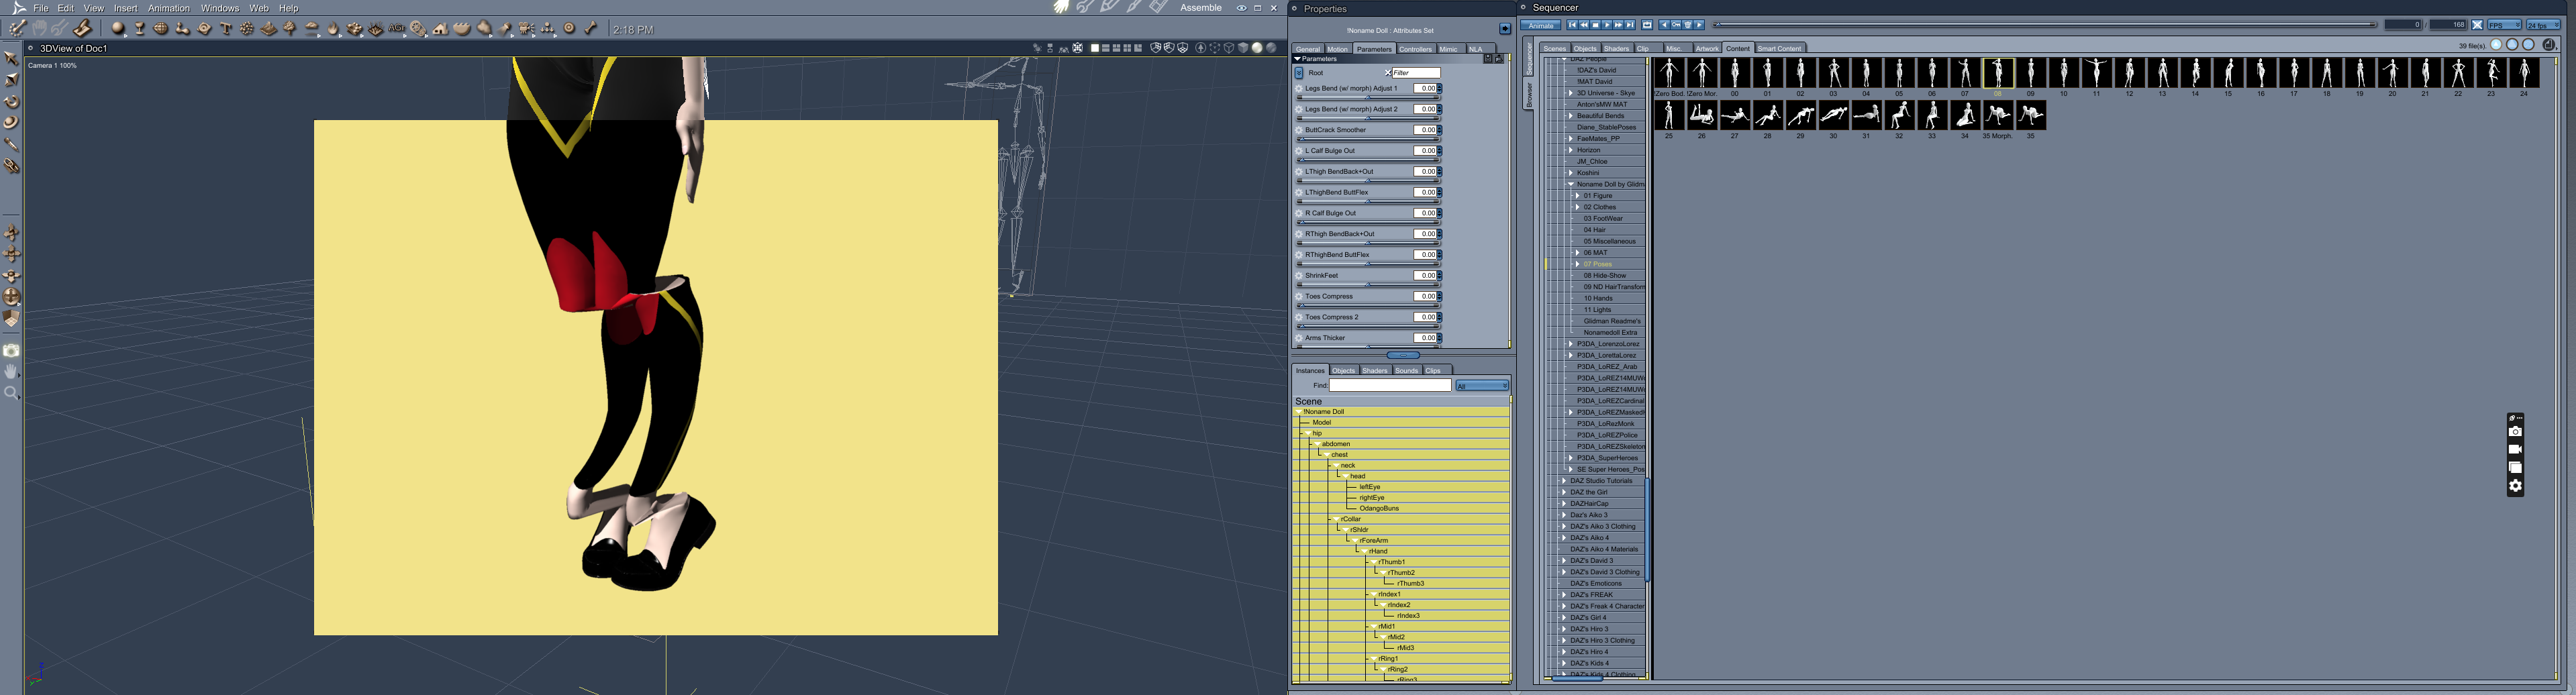Expand the DAZ Studio Tutorials folder
The width and height of the screenshot is (2576, 695).
(1564, 481)
